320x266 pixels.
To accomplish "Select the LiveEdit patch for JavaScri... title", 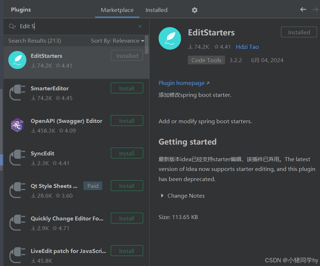I will [x=68, y=251].
